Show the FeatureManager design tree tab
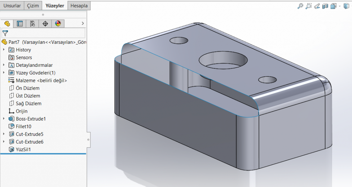This screenshot has height=187, width=352. (7, 24)
